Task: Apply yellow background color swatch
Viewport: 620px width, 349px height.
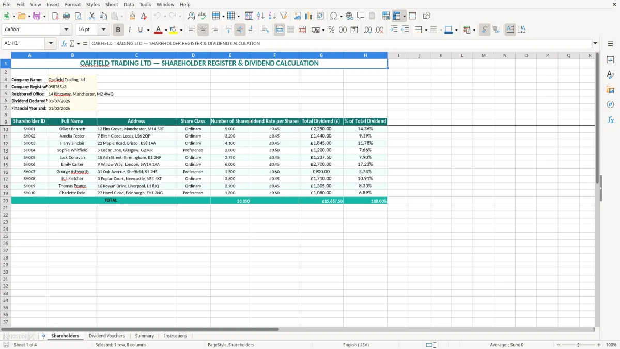Action: [174, 30]
